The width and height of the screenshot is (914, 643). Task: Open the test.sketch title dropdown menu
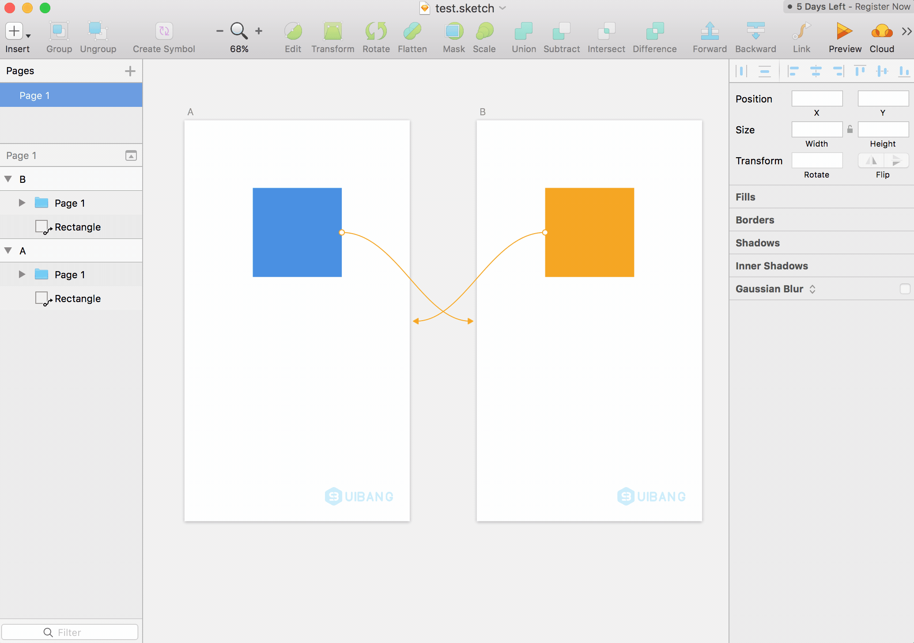coord(502,8)
